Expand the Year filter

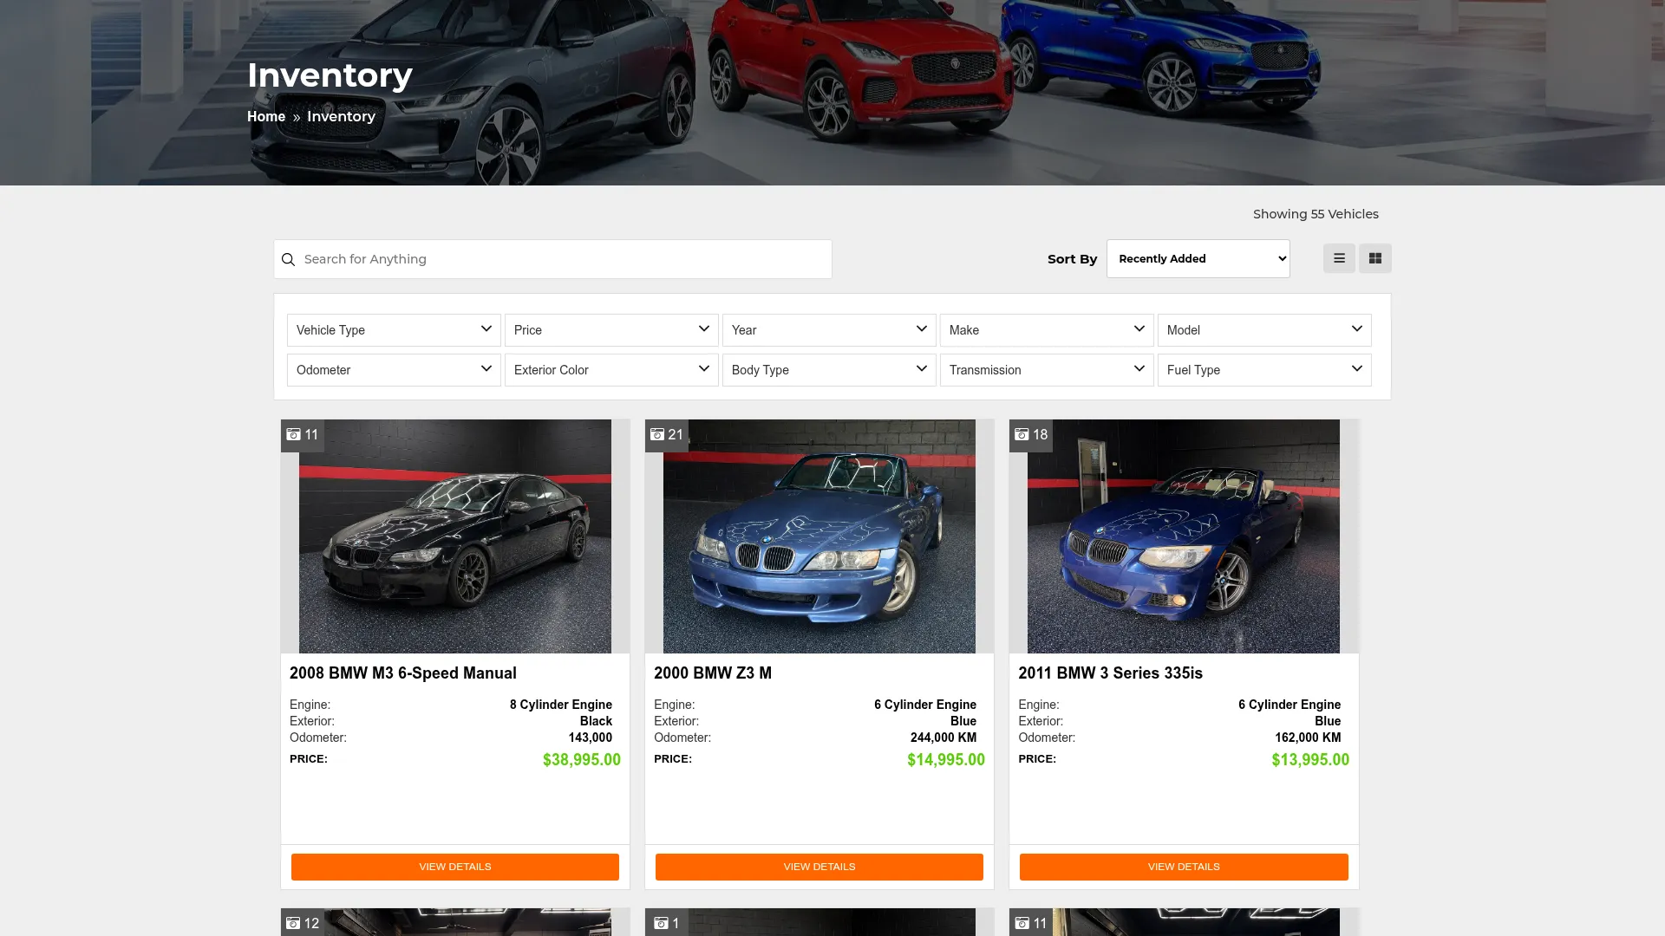click(829, 330)
